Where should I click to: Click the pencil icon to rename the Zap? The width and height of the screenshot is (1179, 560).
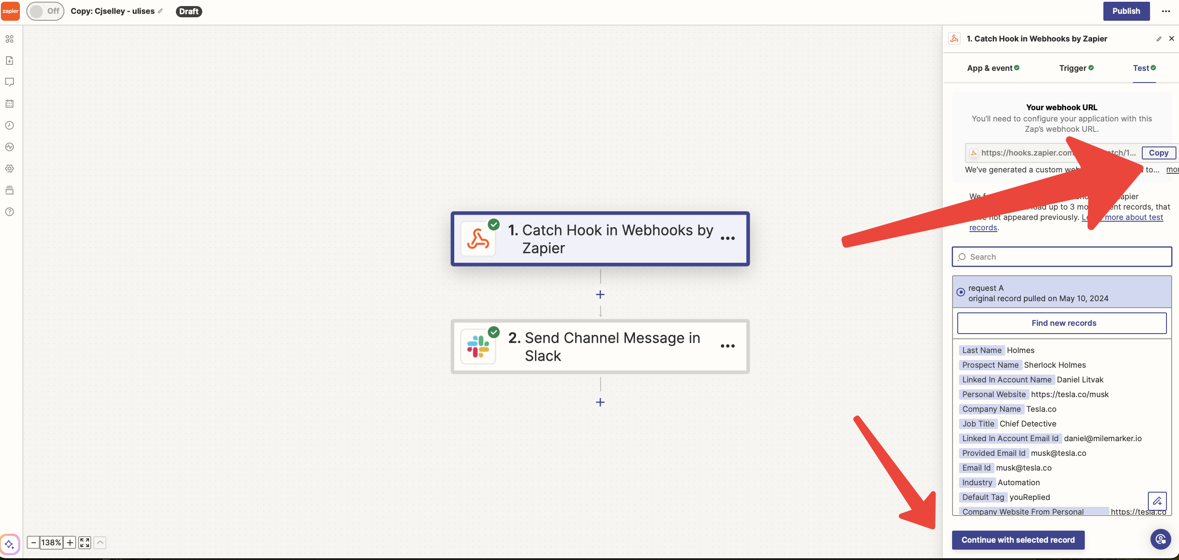pyautogui.click(x=160, y=11)
